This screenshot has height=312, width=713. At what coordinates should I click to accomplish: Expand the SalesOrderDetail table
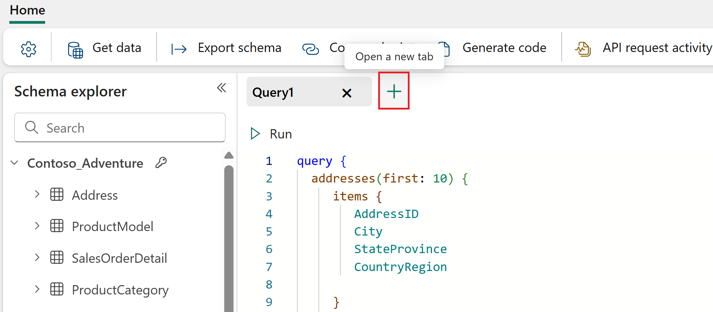tap(37, 258)
